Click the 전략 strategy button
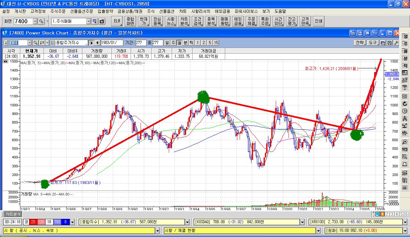This screenshot has height=237, width=410. click(360, 43)
